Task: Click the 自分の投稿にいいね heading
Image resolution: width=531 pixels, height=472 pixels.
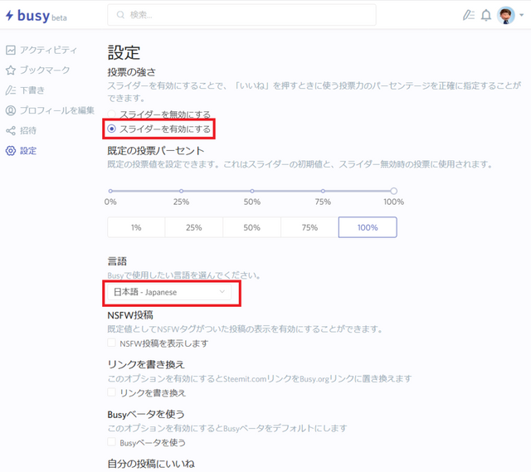Action: [x=151, y=464]
